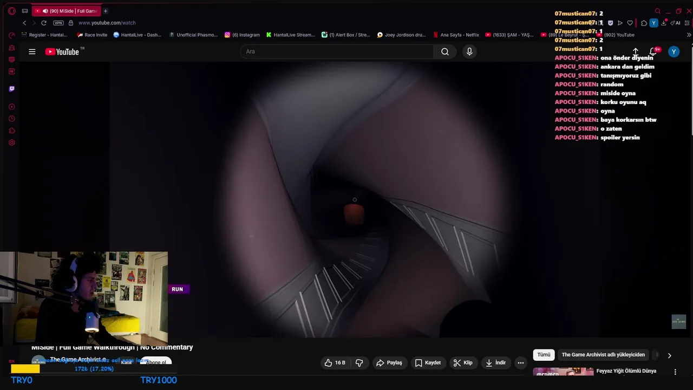Open browser search tabs magnifier icon
This screenshot has width=693, height=390.
pos(658,11)
